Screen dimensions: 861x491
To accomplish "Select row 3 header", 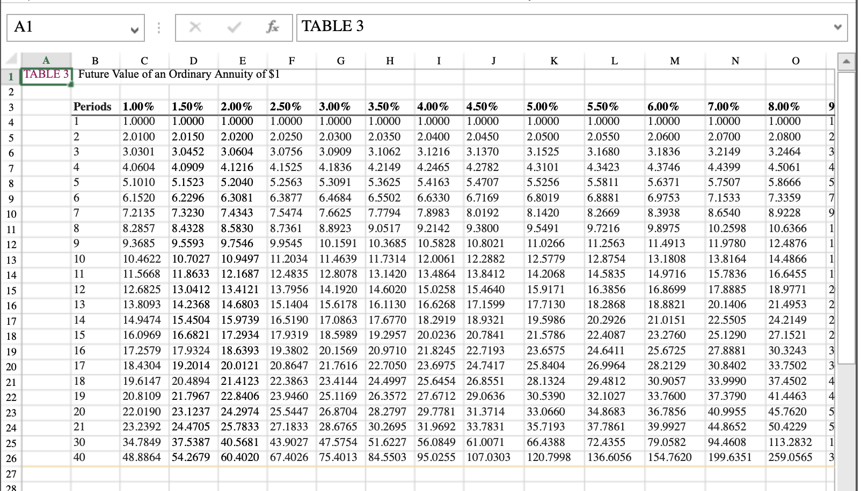I will [x=11, y=106].
